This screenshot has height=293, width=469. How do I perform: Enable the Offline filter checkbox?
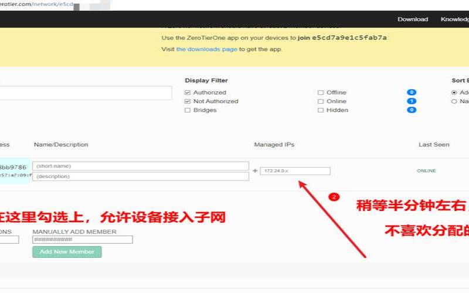coord(321,93)
